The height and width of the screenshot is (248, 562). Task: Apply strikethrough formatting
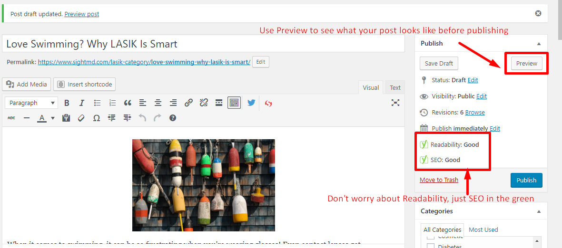[11, 118]
